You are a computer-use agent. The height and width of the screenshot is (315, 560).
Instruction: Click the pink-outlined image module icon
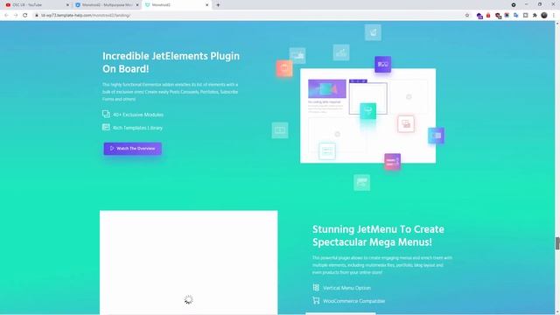click(406, 124)
